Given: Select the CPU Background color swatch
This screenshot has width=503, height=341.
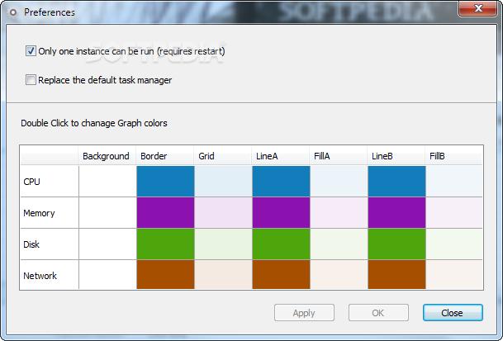Looking at the screenshot, I should click(107, 182).
